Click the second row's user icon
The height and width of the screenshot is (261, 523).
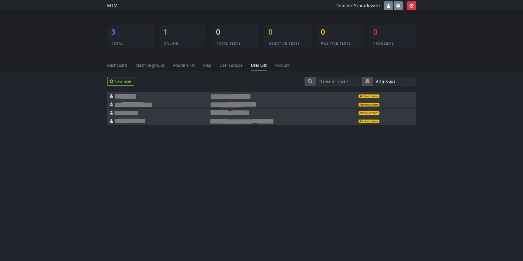click(111, 105)
